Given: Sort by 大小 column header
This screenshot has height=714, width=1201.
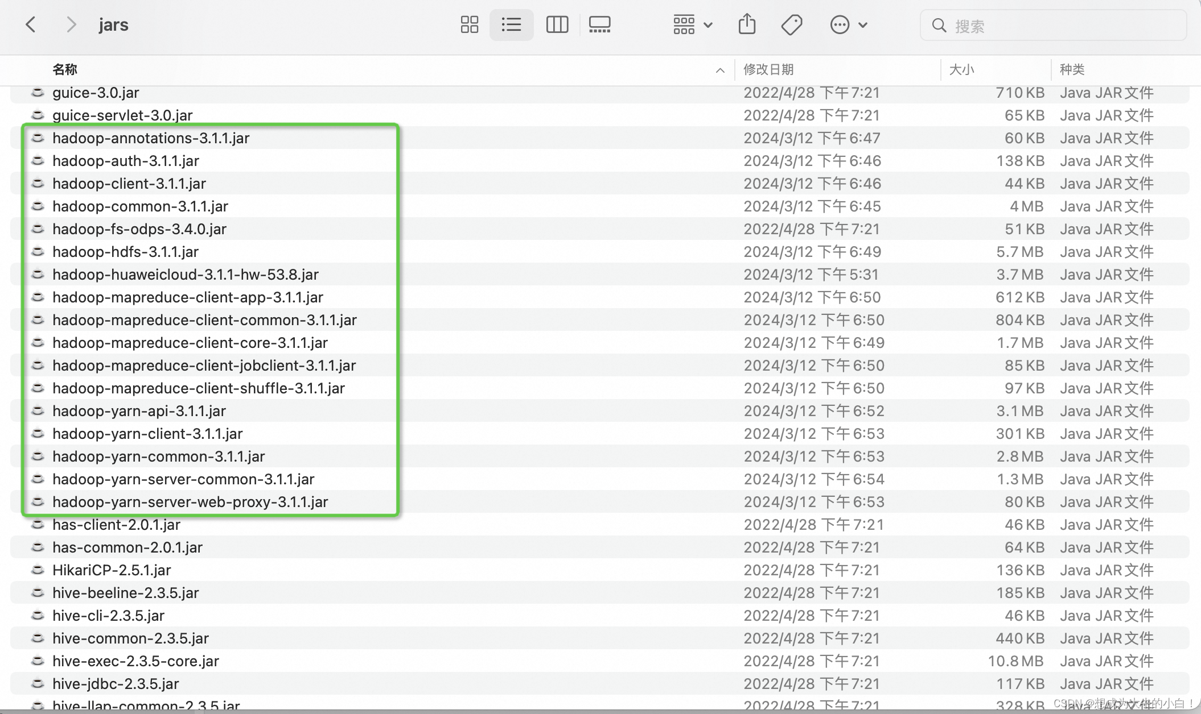Looking at the screenshot, I should pyautogui.click(x=961, y=69).
